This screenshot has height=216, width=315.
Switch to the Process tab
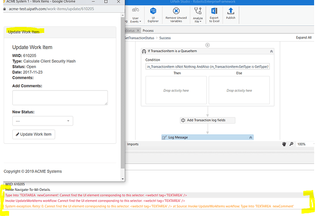[148, 31]
